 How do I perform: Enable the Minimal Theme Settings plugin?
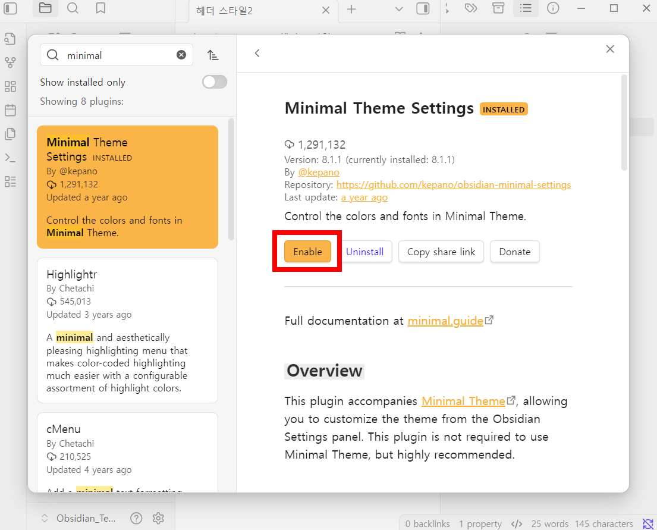pos(307,252)
